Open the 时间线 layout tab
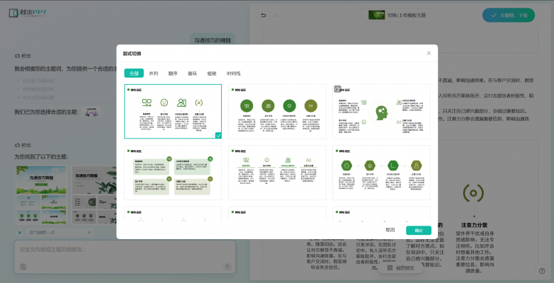The width and height of the screenshot is (554, 283). 233,73
